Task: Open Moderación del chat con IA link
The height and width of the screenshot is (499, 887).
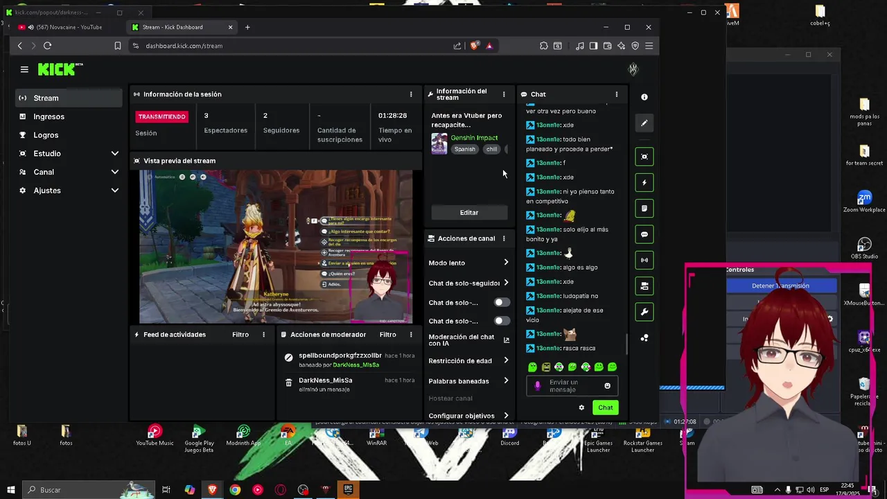Action: click(x=469, y=340)
